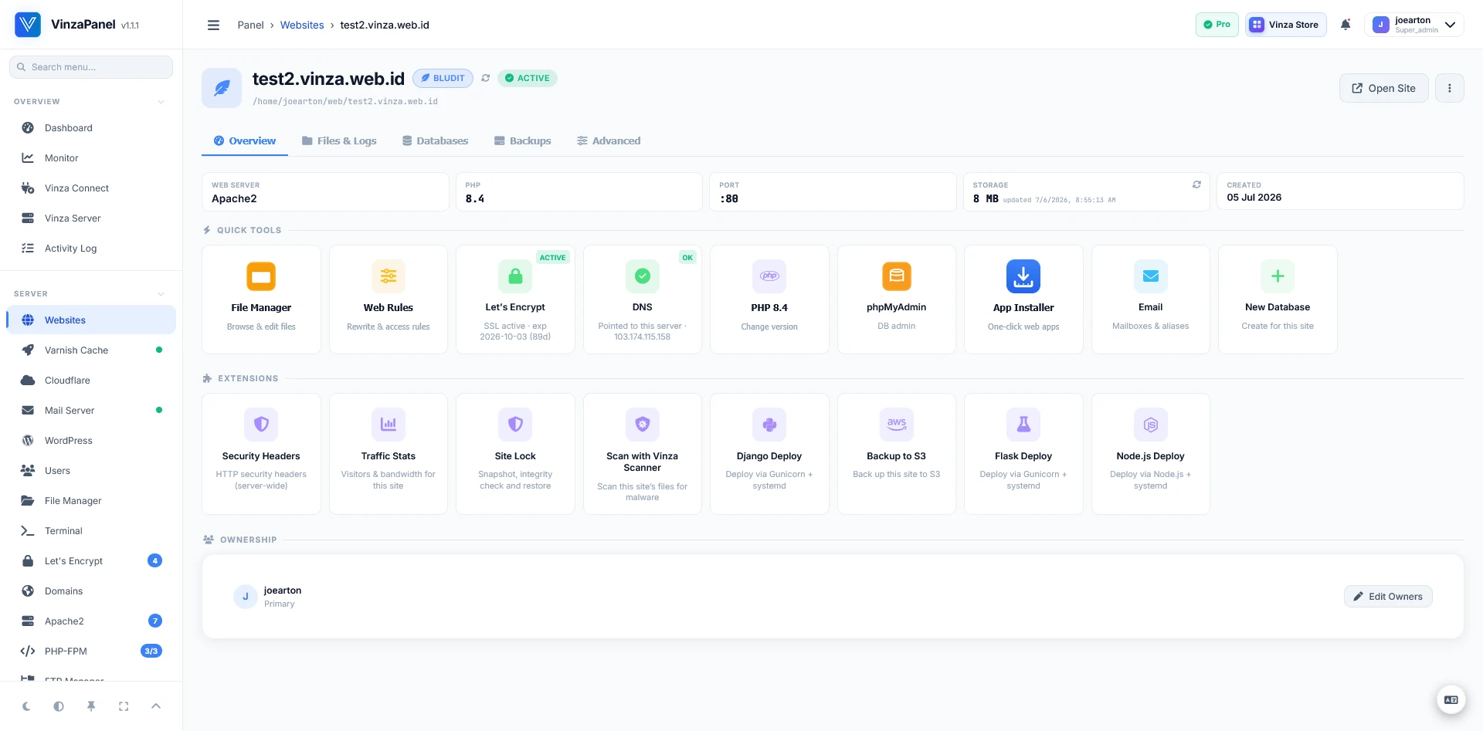Open joearton user account dropdown
The height and width of the screenshot is (731, 1483).
pos(1414,25)
